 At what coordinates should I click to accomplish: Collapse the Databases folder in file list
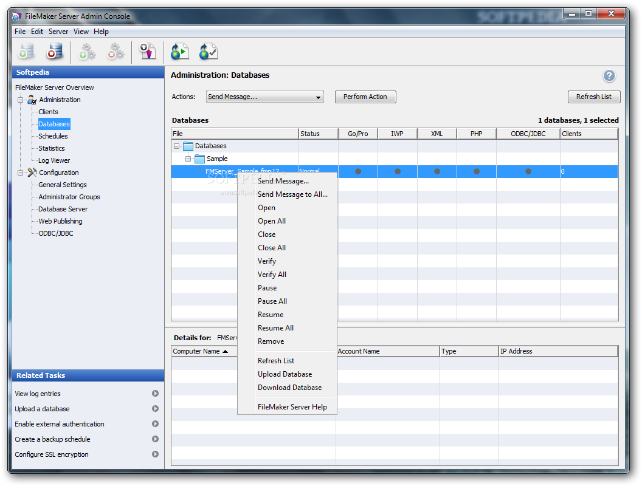(176, 146)
